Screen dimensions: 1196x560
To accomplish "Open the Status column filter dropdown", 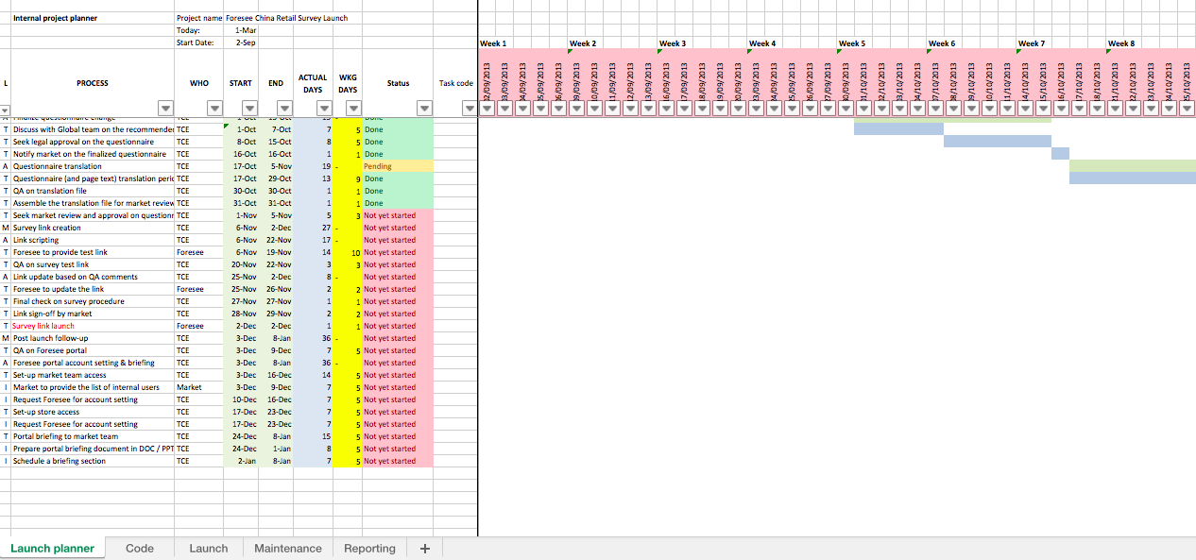I will pyautogui.click(x=424, y=108).
